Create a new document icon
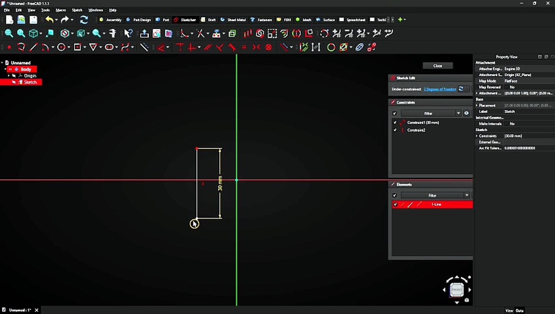The image size is (555, 314). [x=10, y=20]
